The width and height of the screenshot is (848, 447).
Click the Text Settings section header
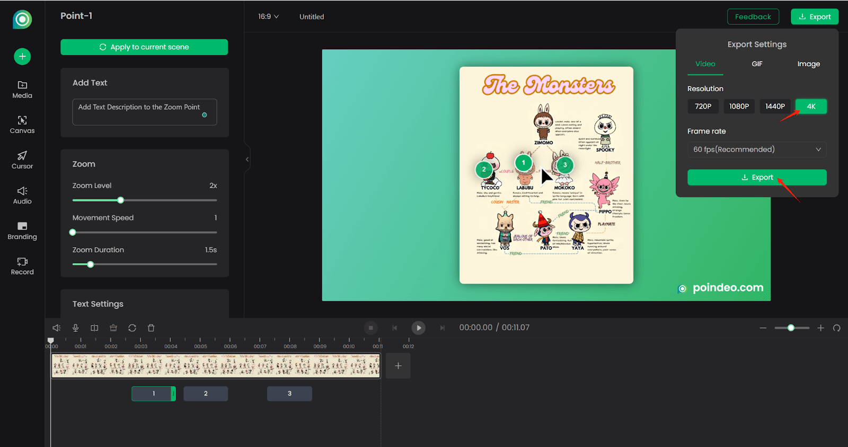(x=98, y=304)
